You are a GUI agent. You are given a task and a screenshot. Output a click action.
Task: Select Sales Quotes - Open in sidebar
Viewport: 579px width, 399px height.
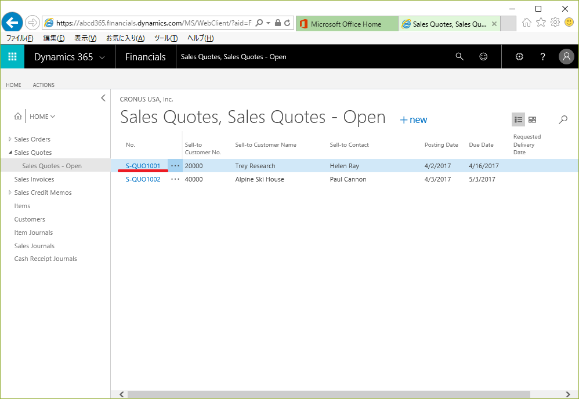(52, 166)
